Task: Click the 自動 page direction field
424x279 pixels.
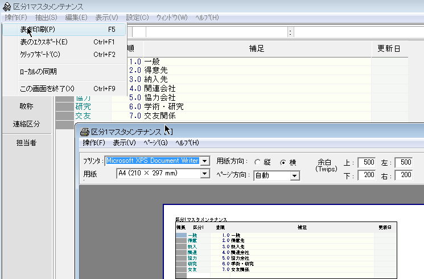Action: point(272,176)
